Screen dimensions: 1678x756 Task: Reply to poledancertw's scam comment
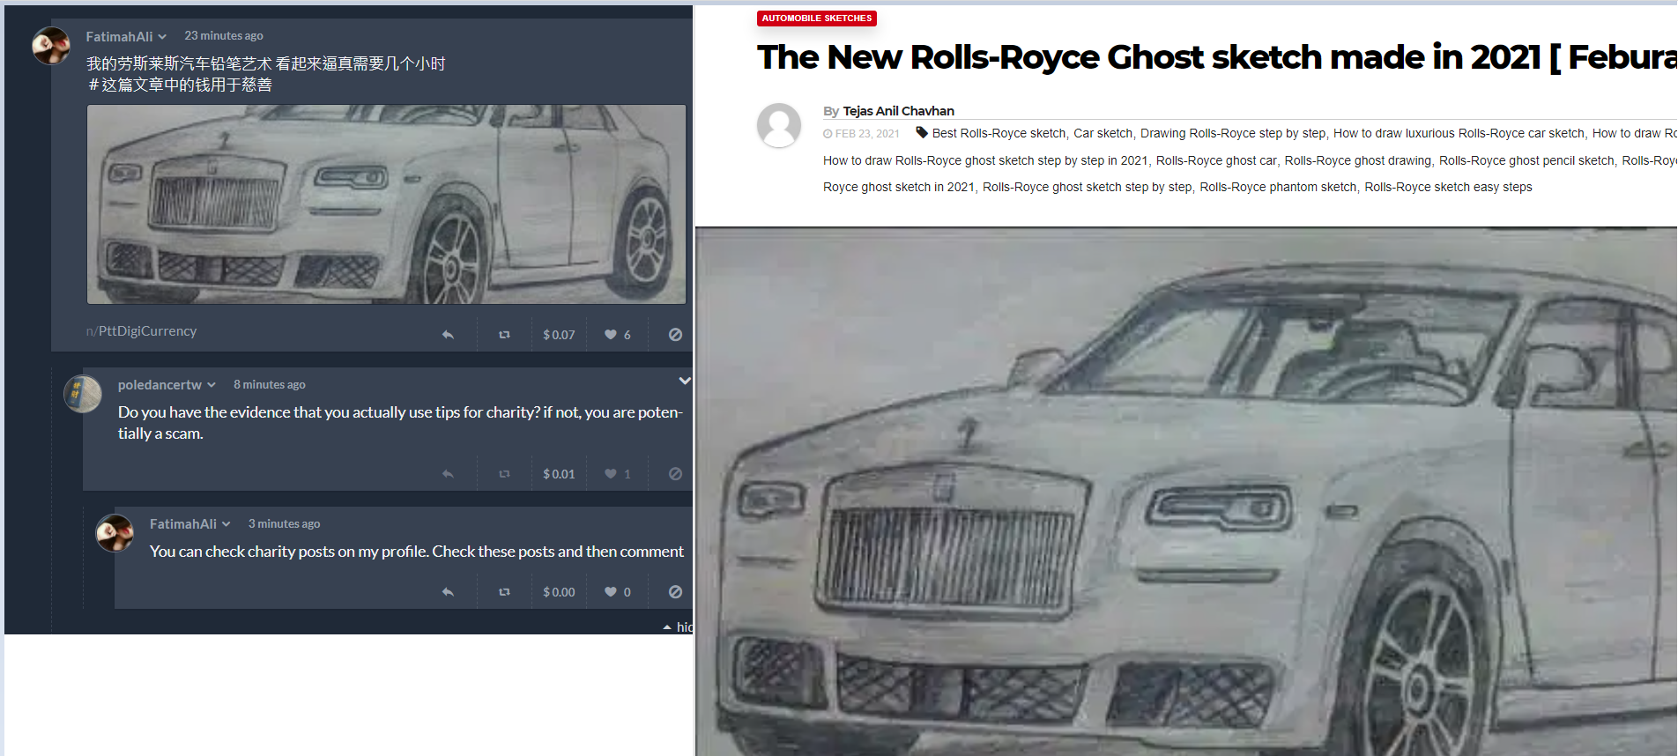tap(448, 474)
